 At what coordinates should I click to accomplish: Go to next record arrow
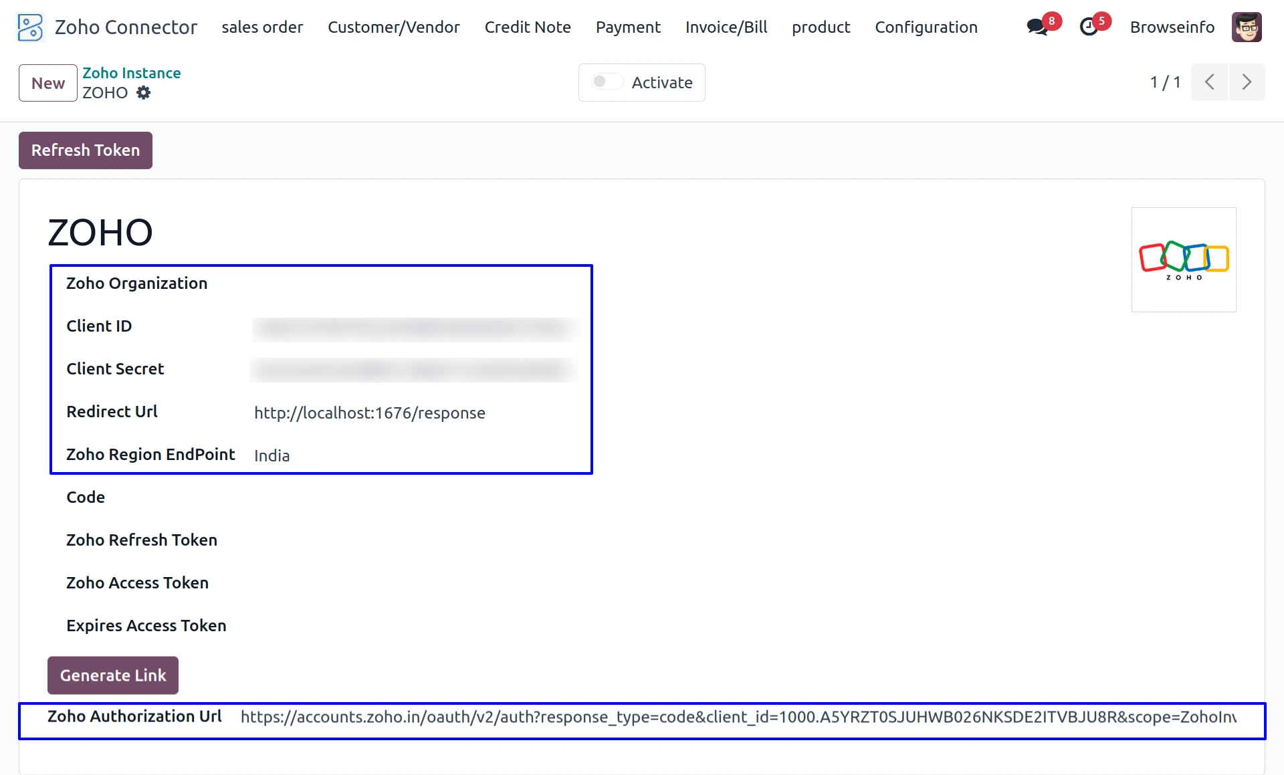pos(1247,82)
